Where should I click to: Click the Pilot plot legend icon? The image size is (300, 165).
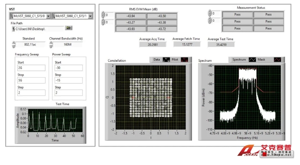coord(185,60)
